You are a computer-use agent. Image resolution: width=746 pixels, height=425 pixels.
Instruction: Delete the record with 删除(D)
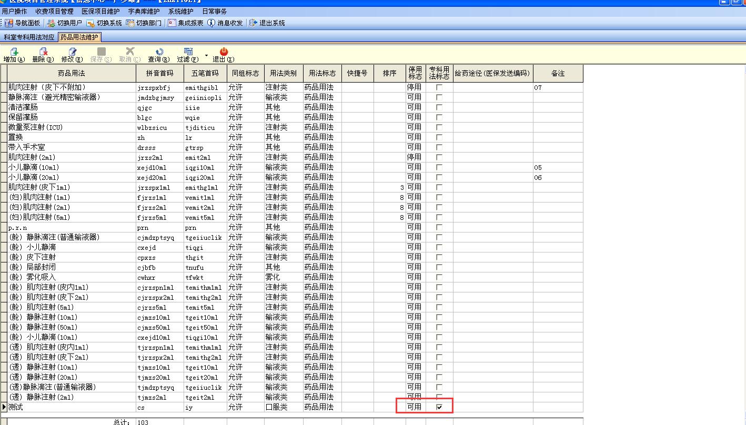[43, 55]
